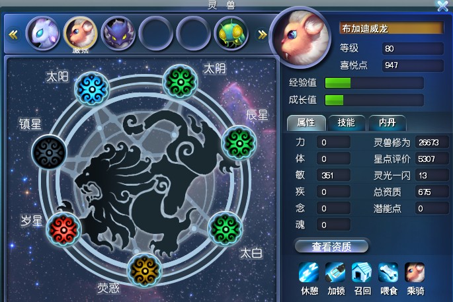Select the dark 镇星 star orb
Viewport: 453px width, 302px height.
(x=49, y=152)
